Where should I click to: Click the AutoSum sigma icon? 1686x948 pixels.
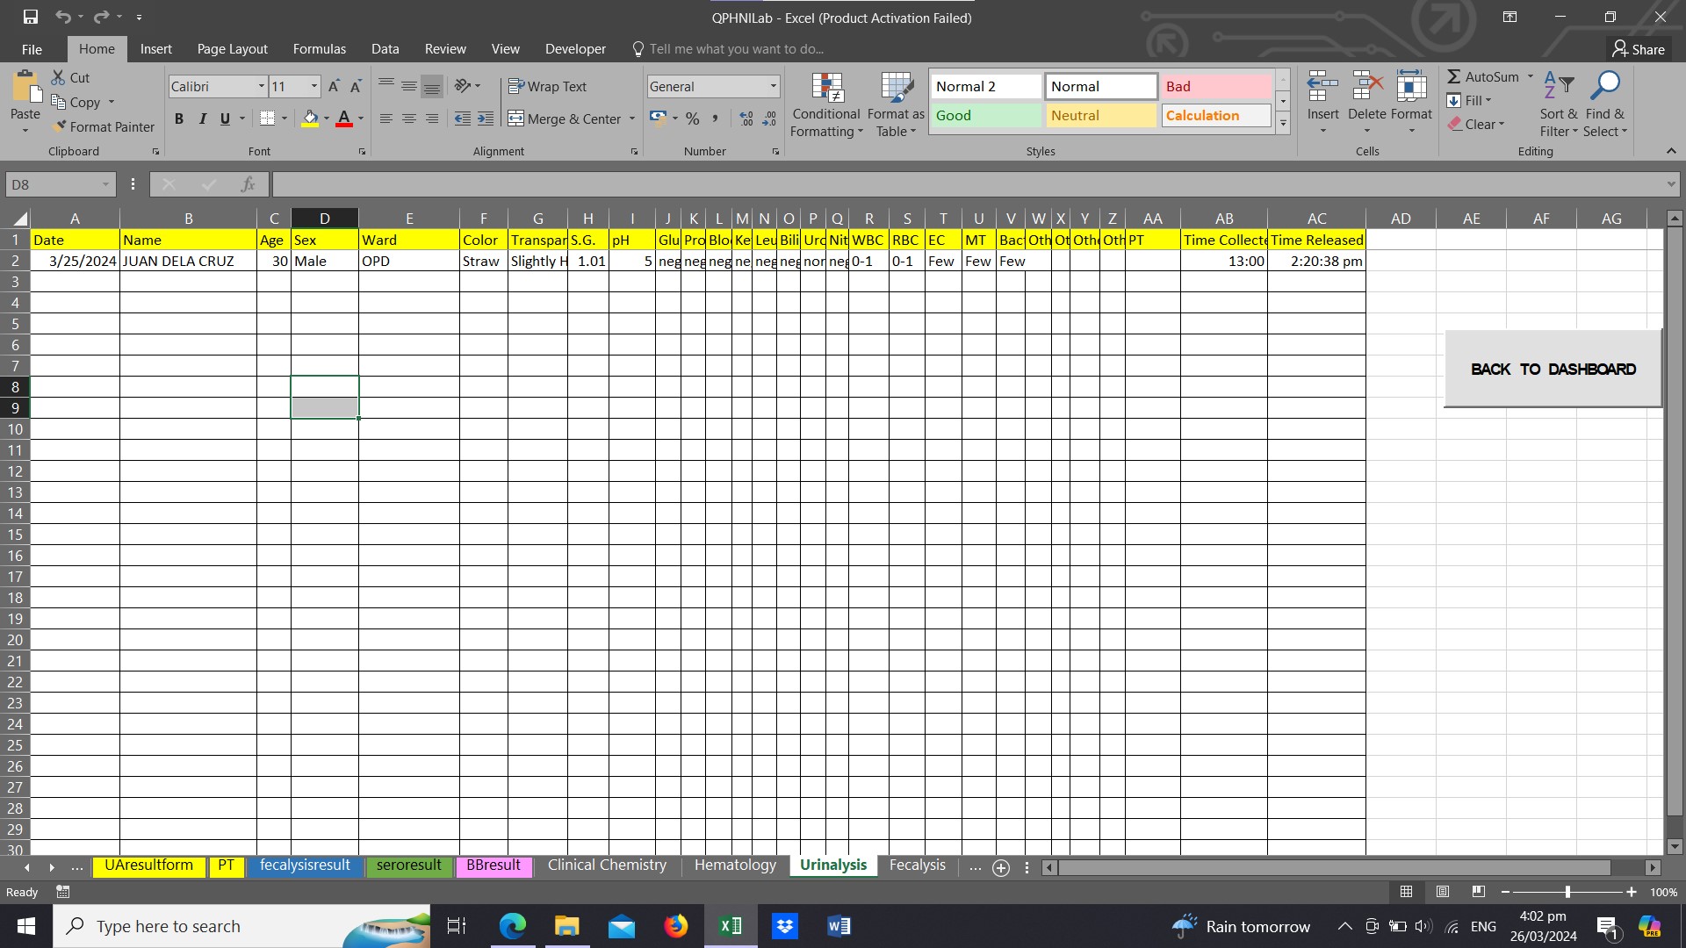(1454, 77)
